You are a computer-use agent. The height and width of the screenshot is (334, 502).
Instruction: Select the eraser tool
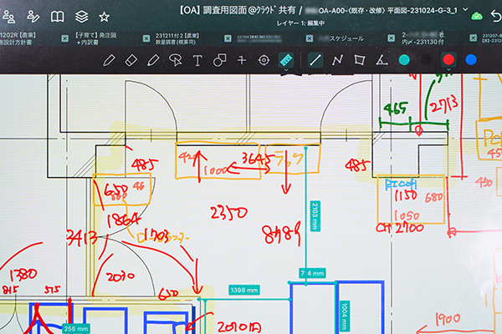[131, 60]
